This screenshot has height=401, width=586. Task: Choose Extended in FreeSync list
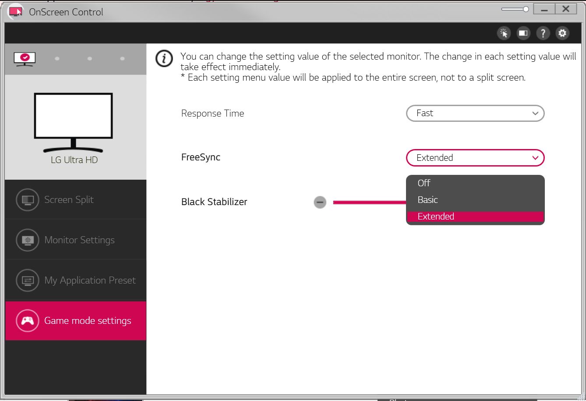pos(475,216)
